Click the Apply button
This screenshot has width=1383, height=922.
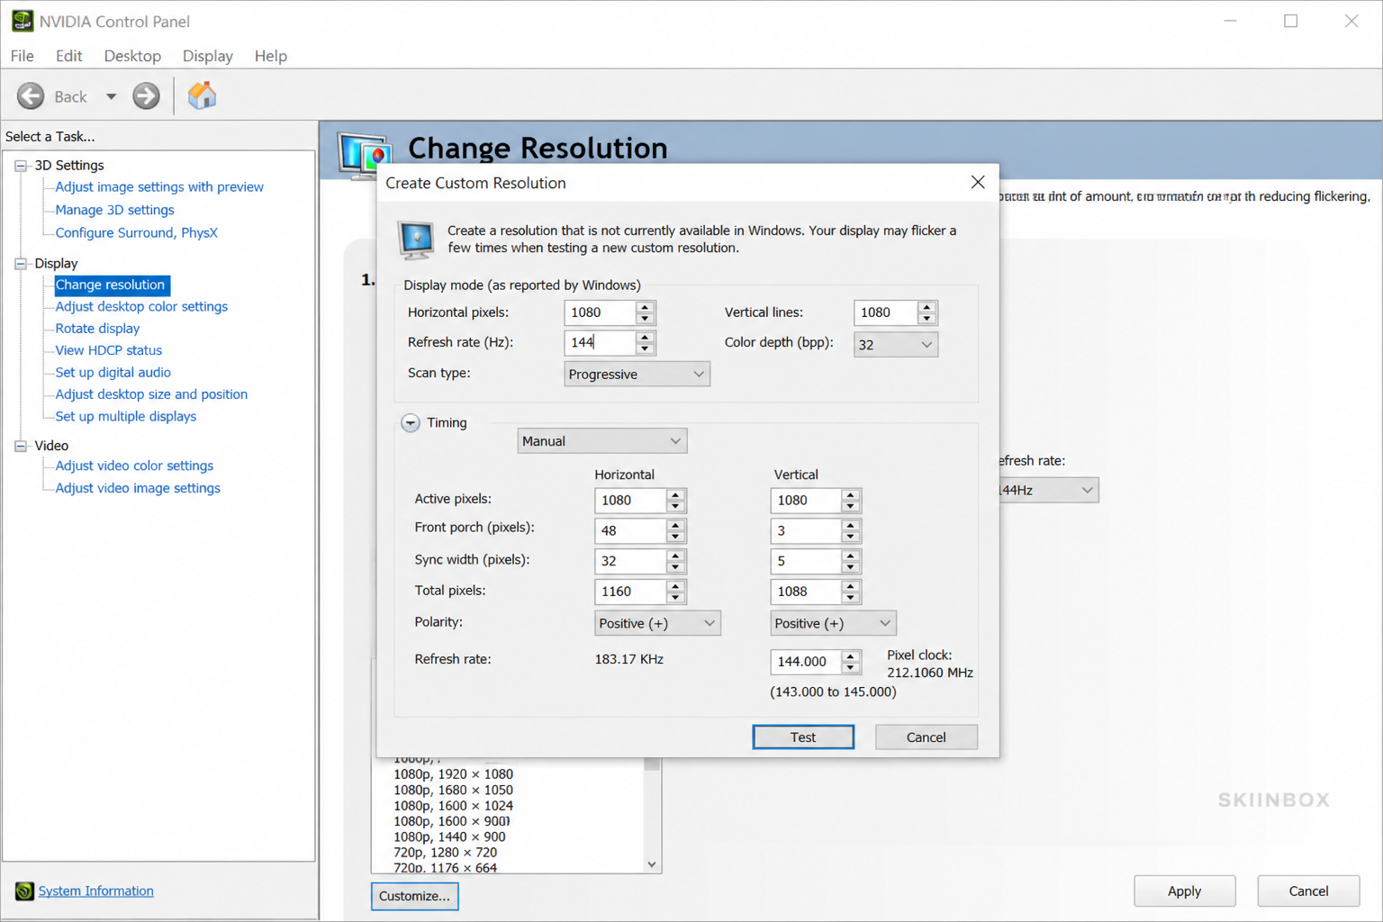point(1184,890)
